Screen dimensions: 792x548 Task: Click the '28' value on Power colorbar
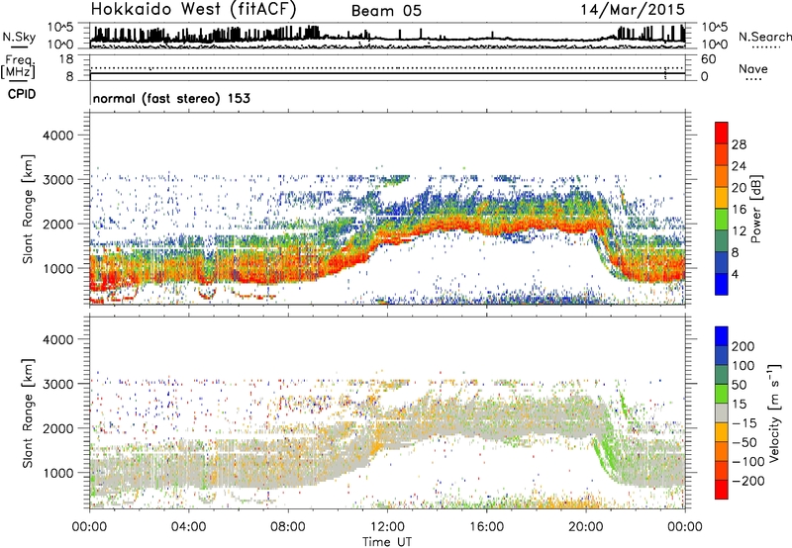[x=739, y=144]
